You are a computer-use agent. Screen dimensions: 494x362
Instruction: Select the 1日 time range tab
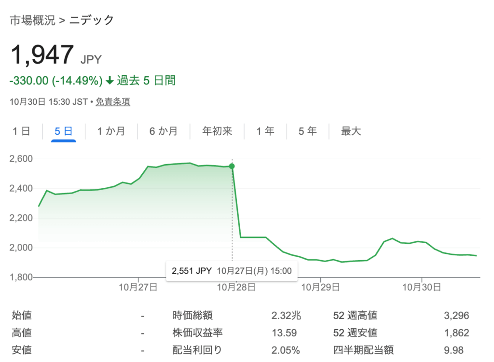point(21,131)
